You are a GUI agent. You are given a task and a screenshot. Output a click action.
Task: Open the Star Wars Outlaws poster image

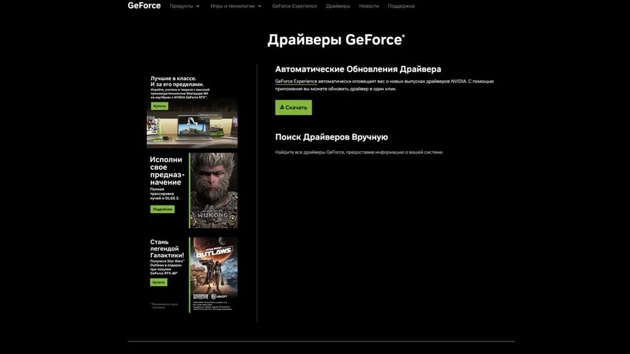(213, 274)
